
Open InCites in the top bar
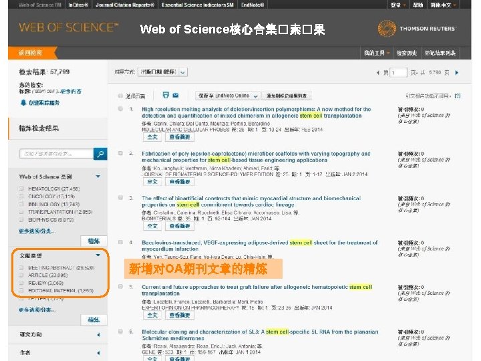coord(78,5)
